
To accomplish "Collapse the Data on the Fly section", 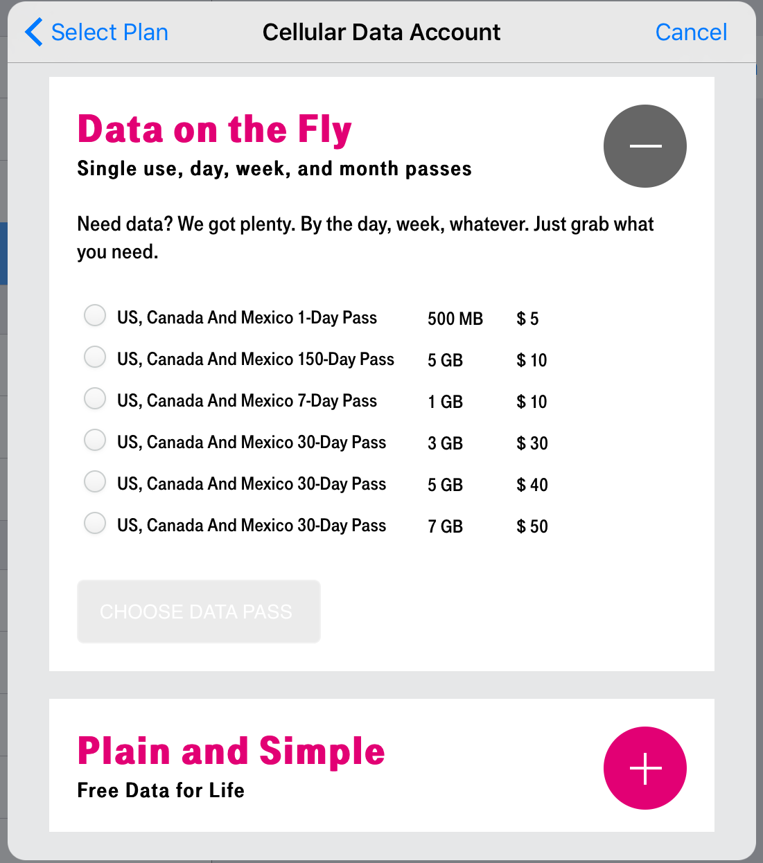I will [644, 146].
